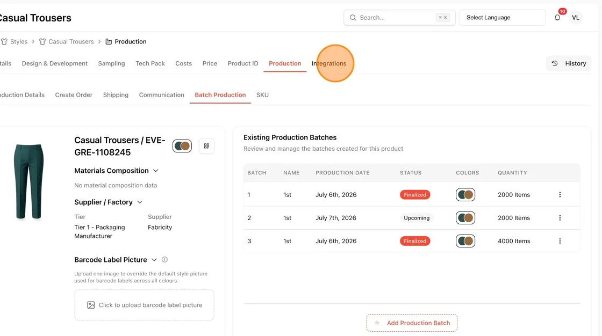Screen dimensions: 602x336
Task: Open the actions menu for batch 1
Action: pos(560,195)
